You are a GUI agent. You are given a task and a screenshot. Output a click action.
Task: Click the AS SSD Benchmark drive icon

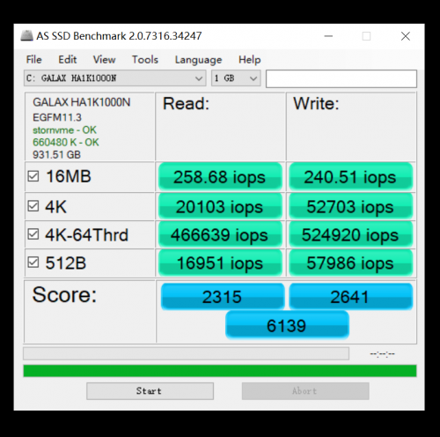click(x=26, y=35)
